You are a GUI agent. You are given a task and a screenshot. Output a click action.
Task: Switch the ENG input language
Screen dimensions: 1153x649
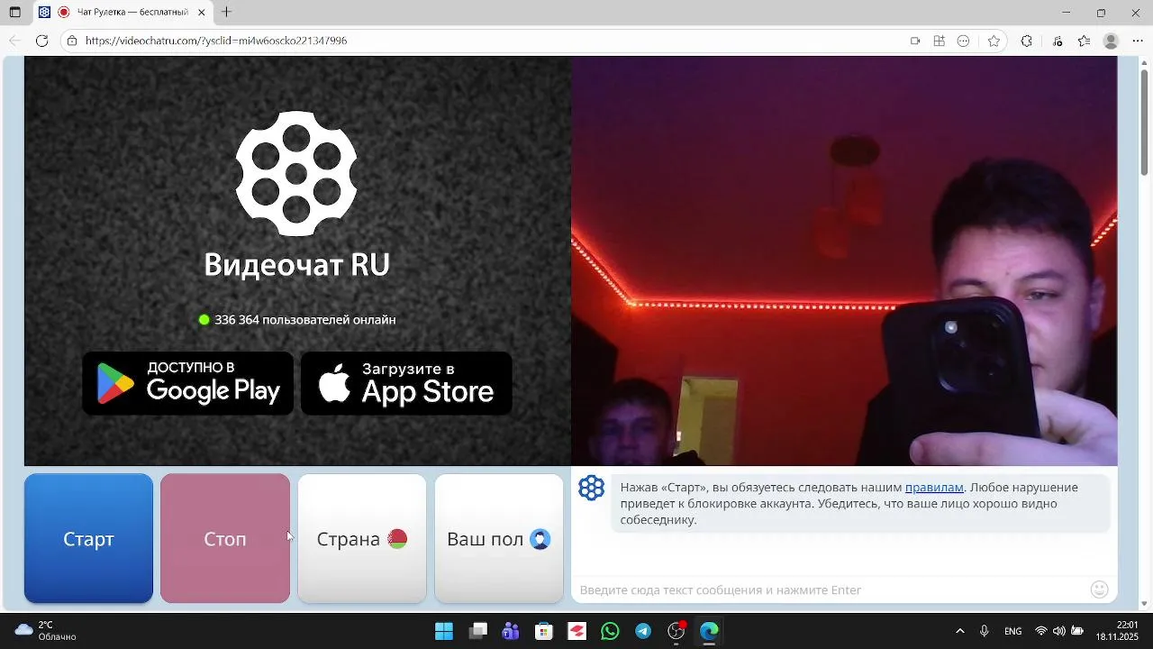[x=1013, y=631]
